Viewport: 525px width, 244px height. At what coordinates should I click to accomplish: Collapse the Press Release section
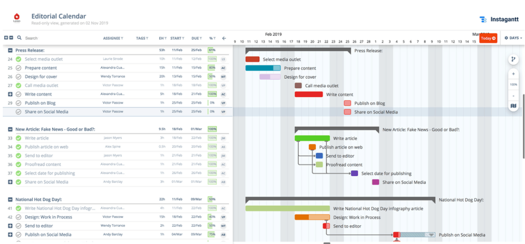10,51
